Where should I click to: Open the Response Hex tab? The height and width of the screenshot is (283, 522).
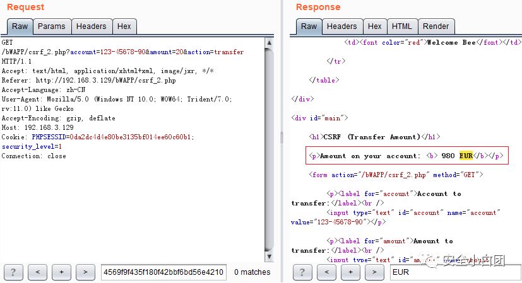[374, 26]
